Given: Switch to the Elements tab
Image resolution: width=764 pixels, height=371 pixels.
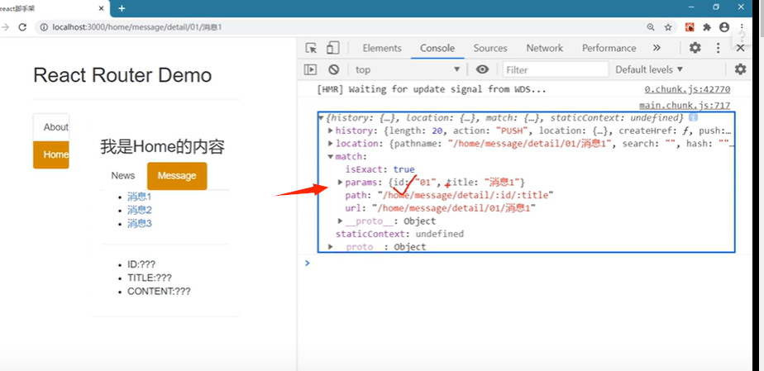Looking at the screenshot, I should pos(382,48).
